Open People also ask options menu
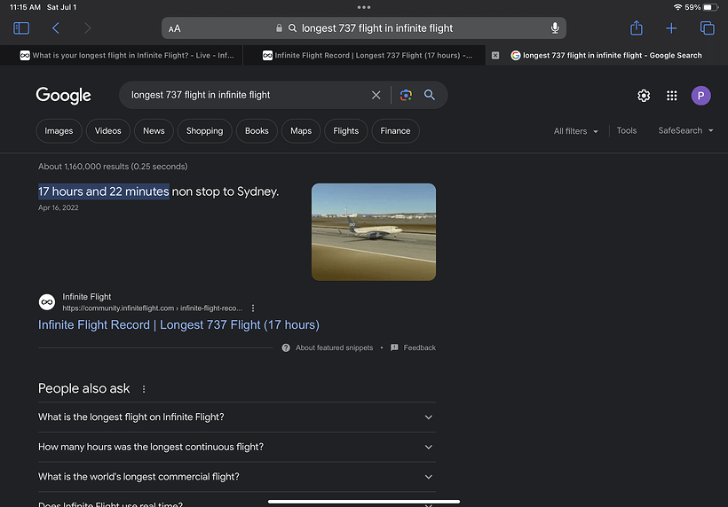The height and width of the screenshot is (507, 728). tap(144, 389)
